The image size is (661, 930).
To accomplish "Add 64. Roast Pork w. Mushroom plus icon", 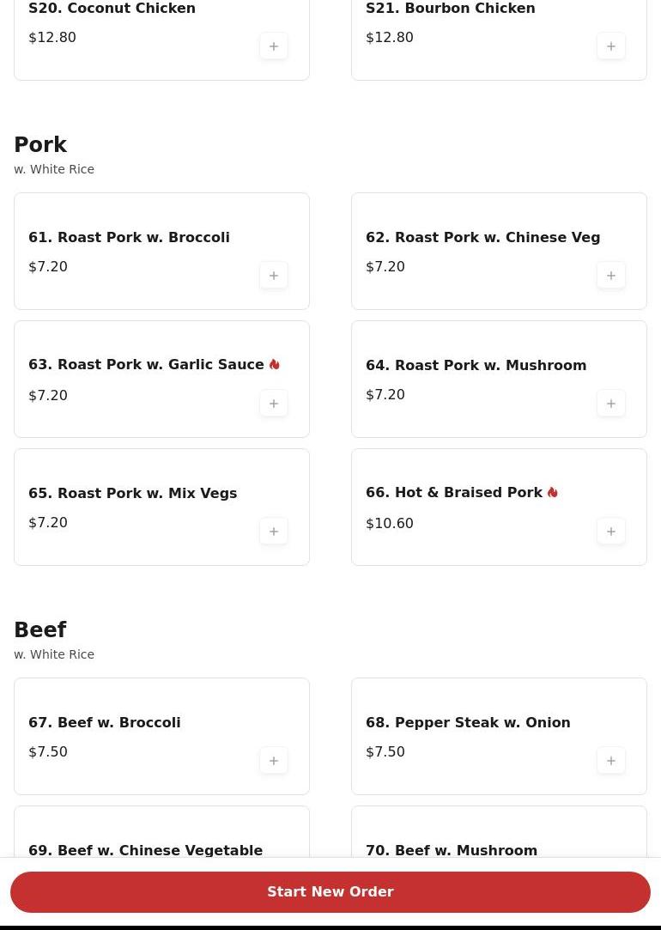I will [x=610, y=404].
